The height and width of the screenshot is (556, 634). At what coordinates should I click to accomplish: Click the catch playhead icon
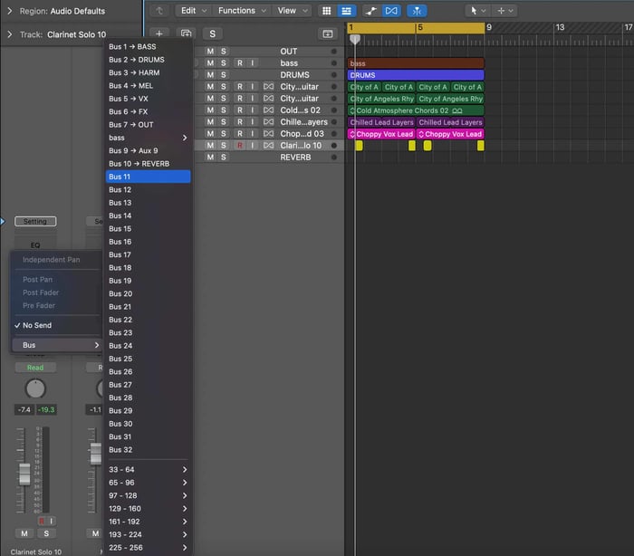coord(417,11)
